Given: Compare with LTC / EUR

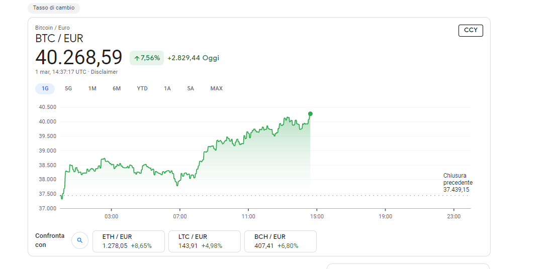Looking at the screenshot, I should pos(205,241).
